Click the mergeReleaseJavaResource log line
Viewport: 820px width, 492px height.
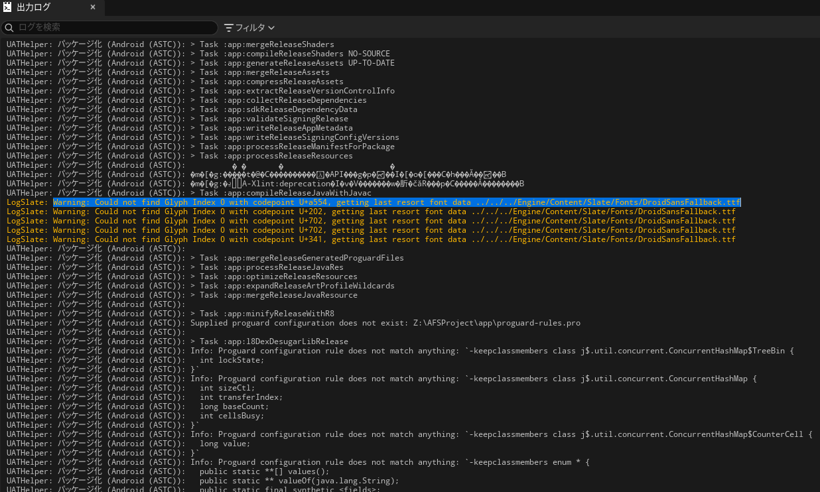[182, 295]
